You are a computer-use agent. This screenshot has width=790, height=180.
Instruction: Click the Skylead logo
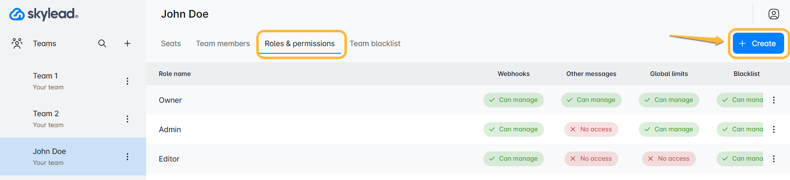pos(44,14)
